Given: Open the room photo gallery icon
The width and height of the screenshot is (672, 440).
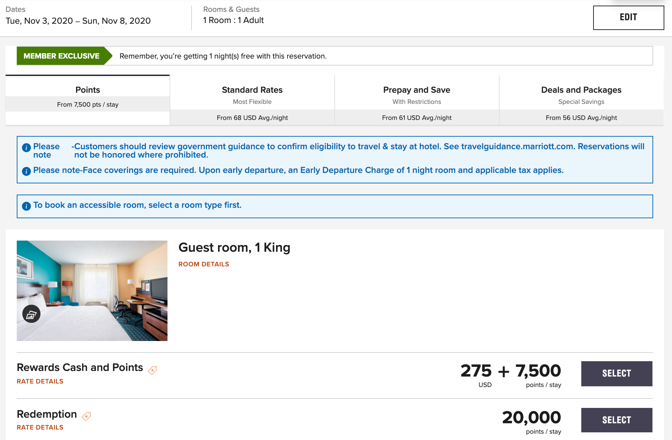Looking at the screenshot, I should click(31, 314).
